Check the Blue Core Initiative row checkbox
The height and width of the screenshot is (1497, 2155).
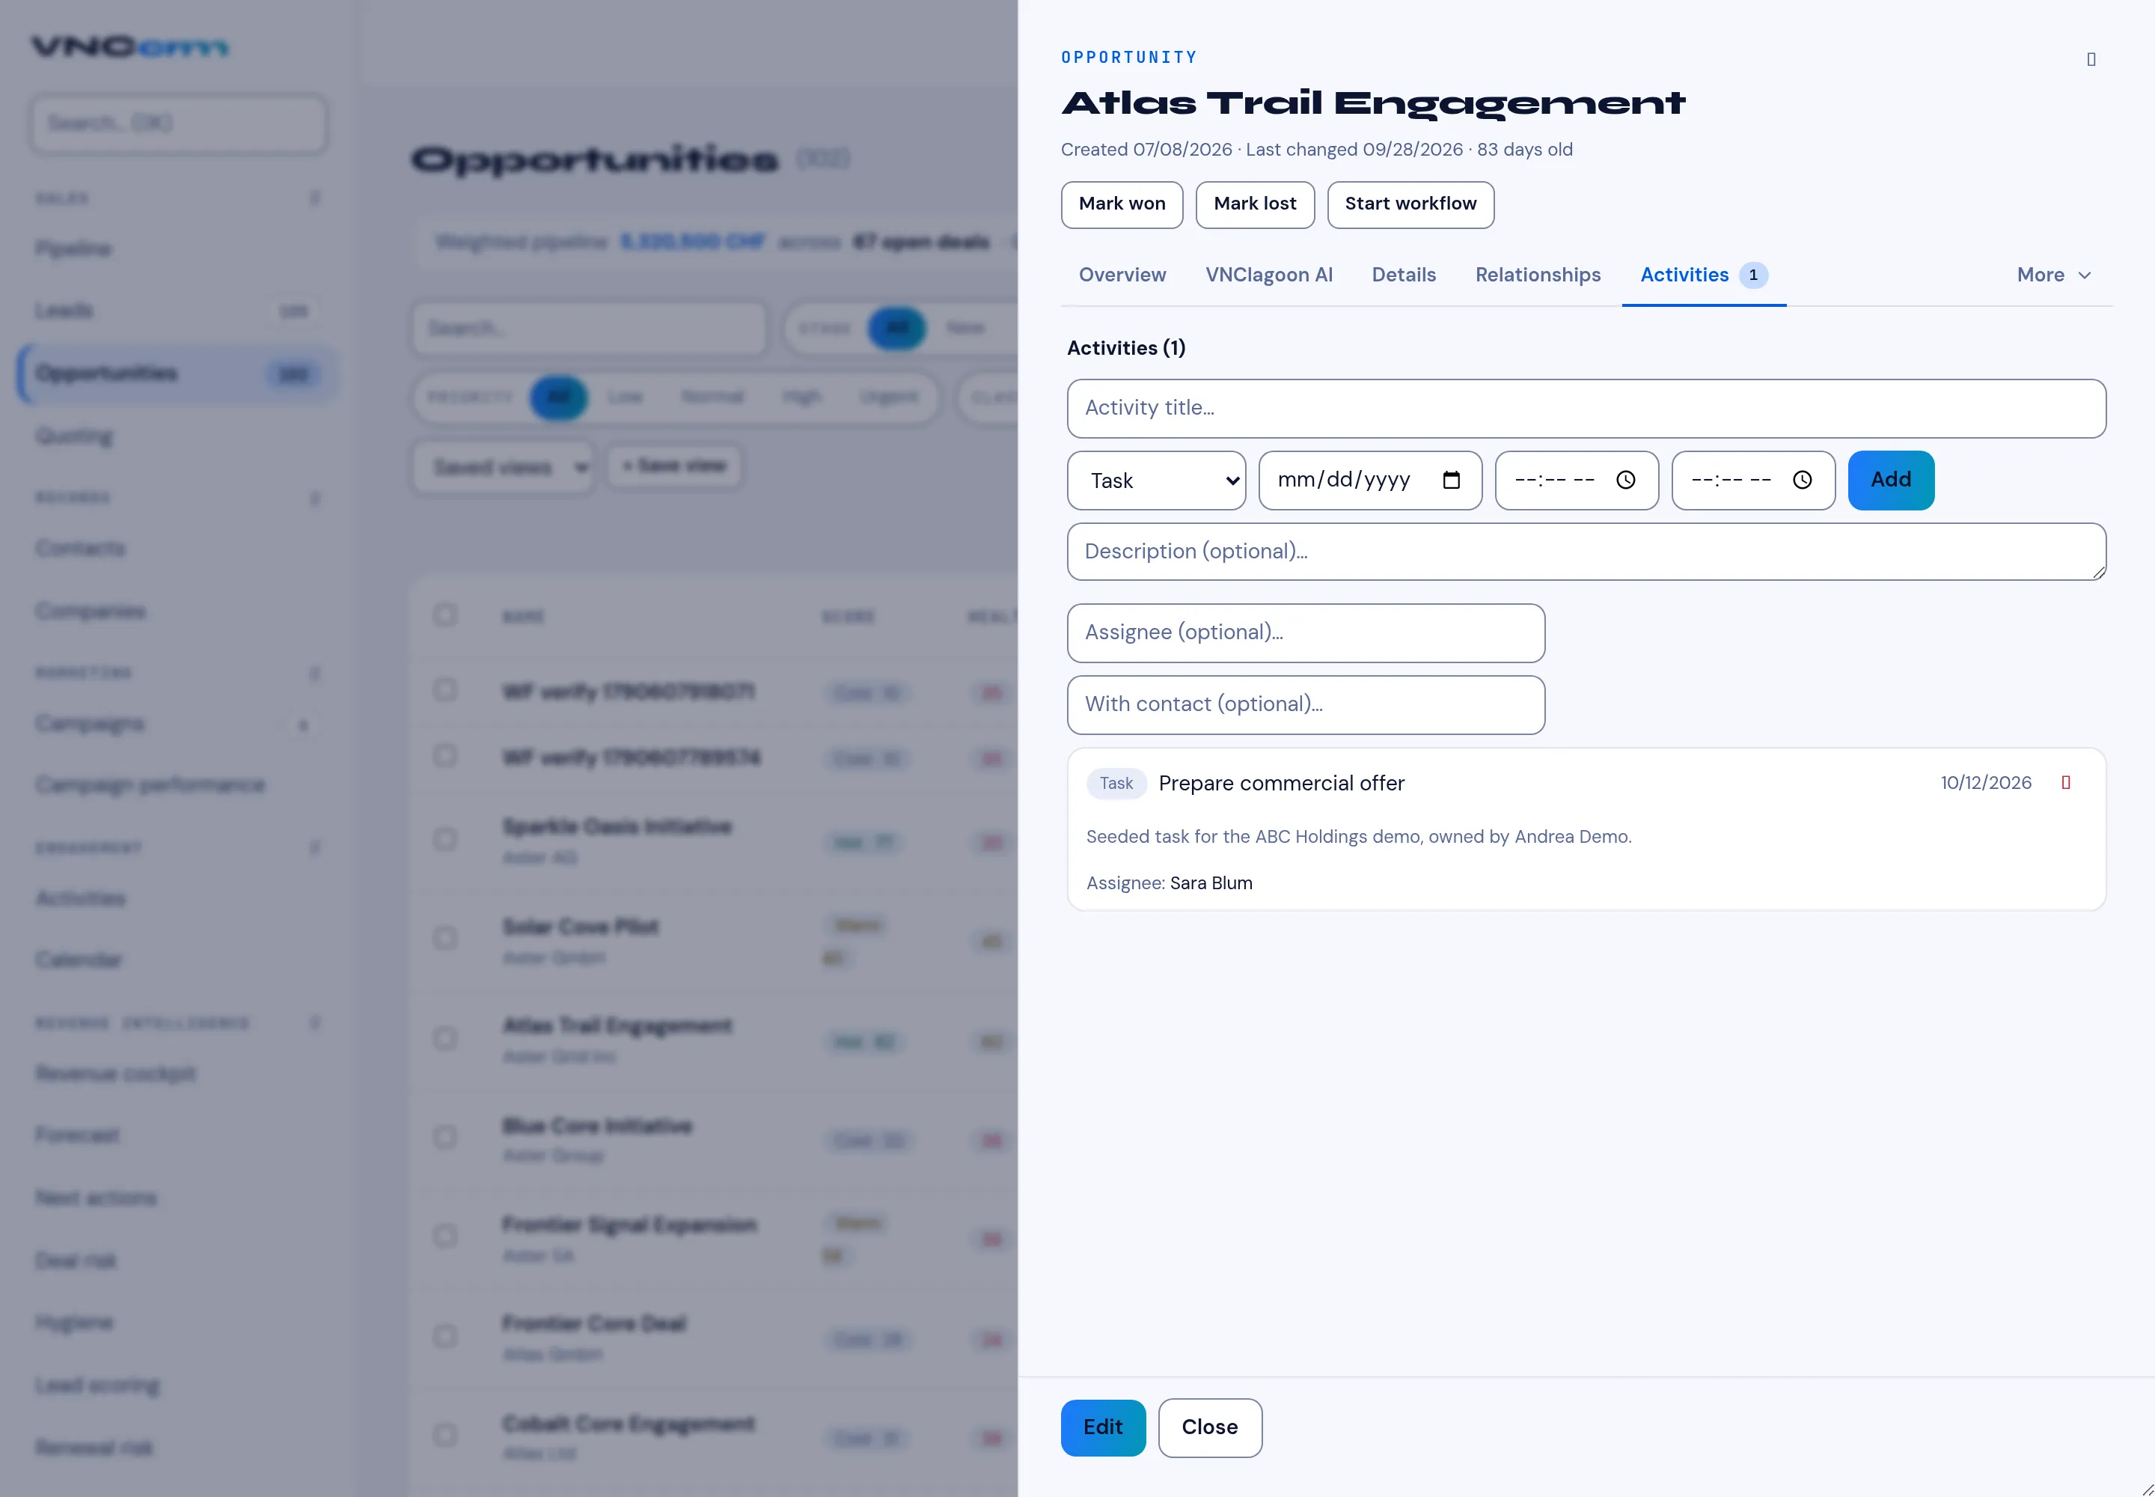(x=445, y=1137)
